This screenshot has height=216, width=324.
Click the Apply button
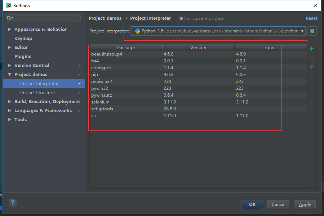[x=305, y=204]
